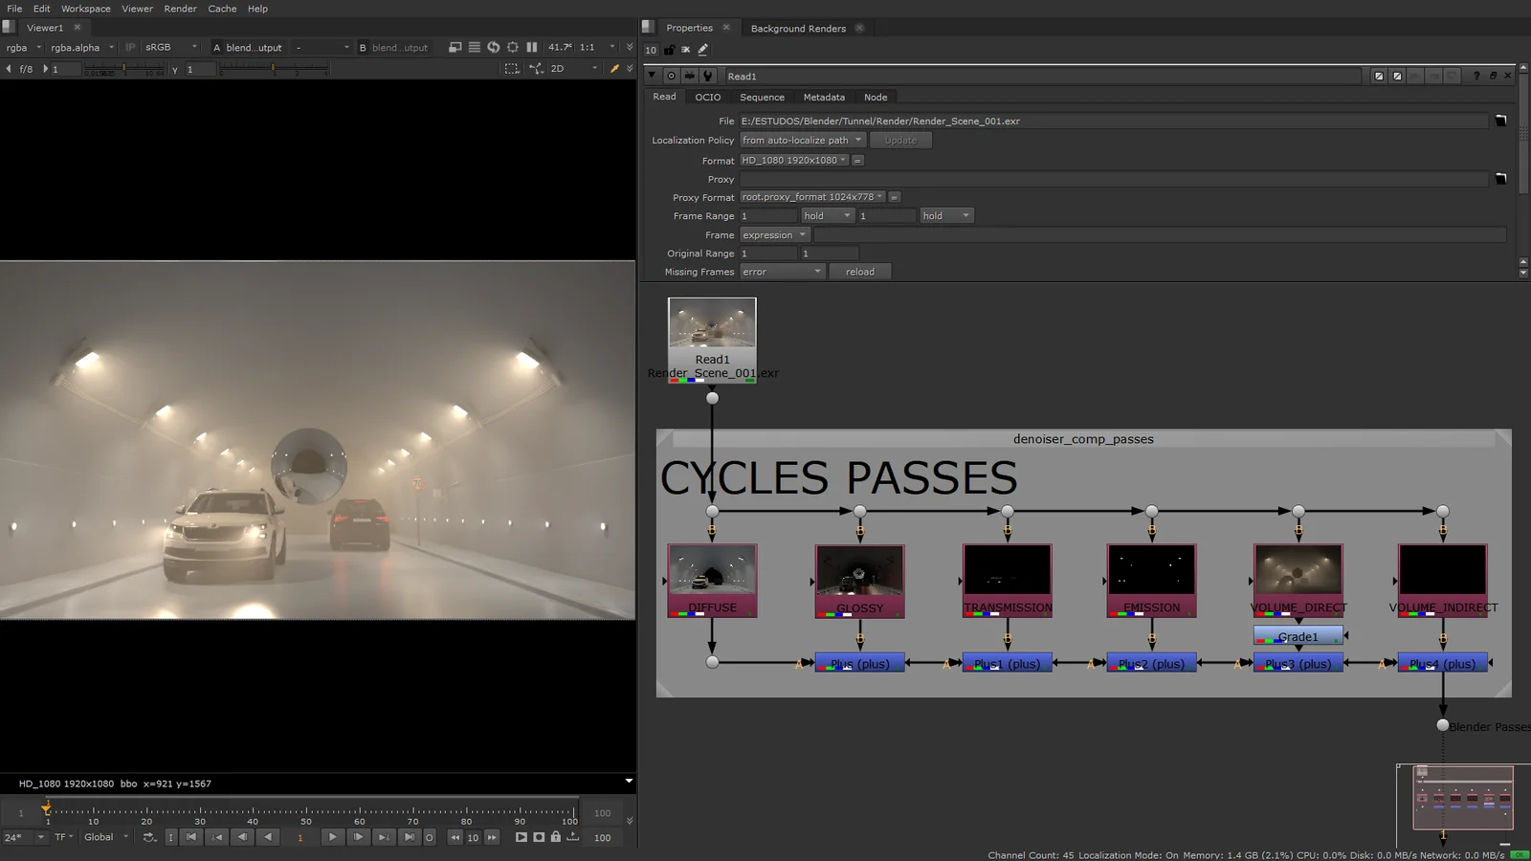Lock the playback range with the padlock icon

(556, 837)
